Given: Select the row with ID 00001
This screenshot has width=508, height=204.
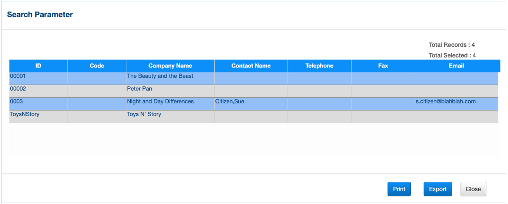Looking at the screenshot, I should pyautogui.click(x=18, y=76).
